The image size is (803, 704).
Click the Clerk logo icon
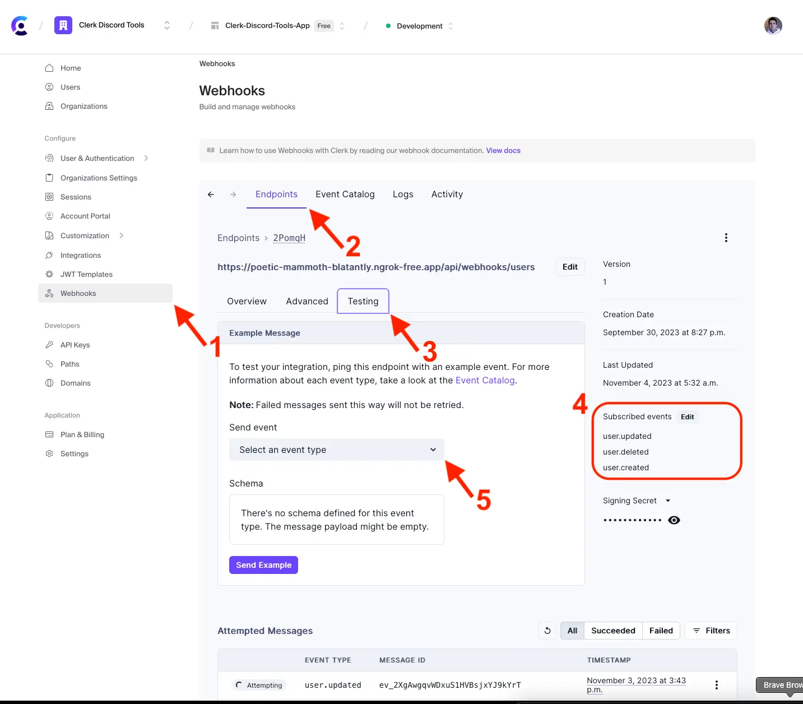pos(20,26)
